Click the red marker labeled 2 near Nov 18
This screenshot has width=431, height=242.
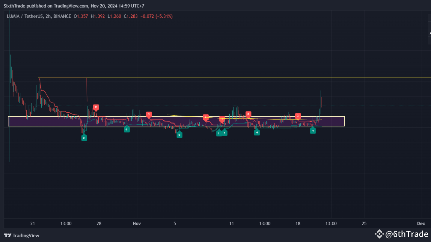(x=298, y=116)
